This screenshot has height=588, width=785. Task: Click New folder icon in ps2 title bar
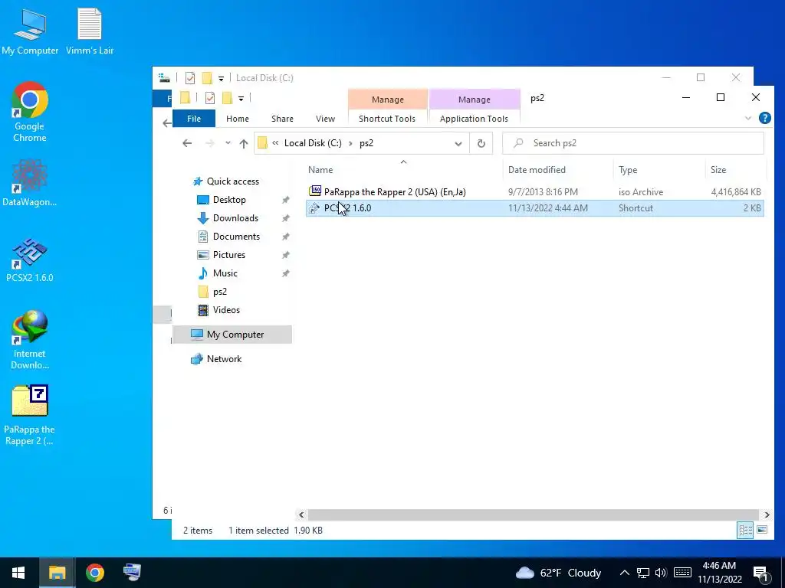tap(227, 98)
